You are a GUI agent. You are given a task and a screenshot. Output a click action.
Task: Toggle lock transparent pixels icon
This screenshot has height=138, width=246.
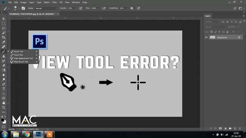(211, 32)
